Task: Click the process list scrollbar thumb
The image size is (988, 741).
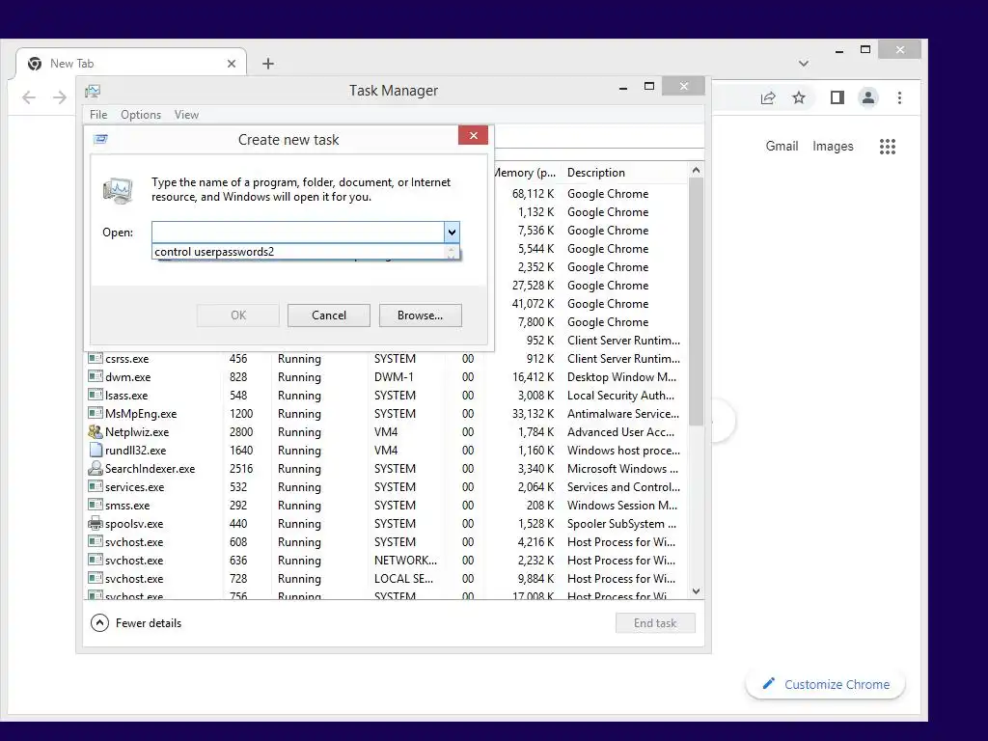Action: point(696,301)
